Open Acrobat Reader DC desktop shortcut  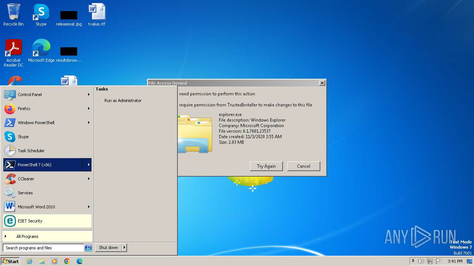[13, 53]
